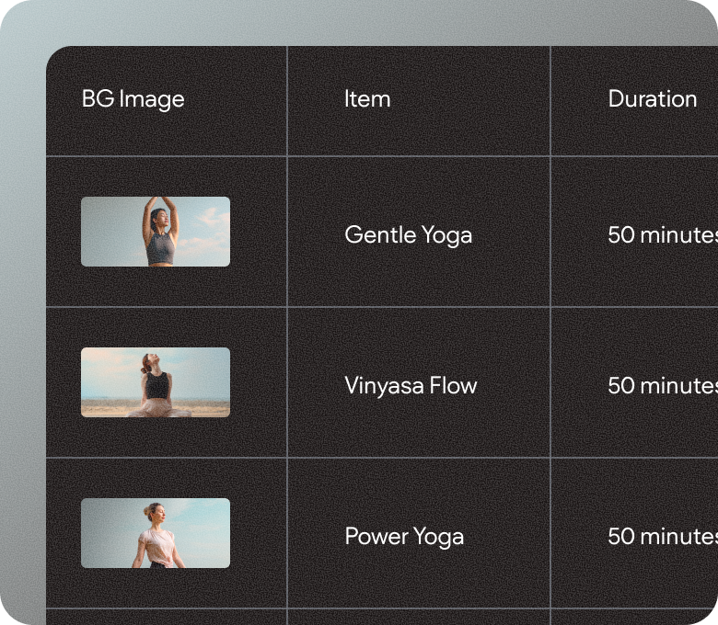Click the 50 minutes duration for Vinyasa Flow
Viewport: 718px width, 625px height.
(x=661, y=386)
